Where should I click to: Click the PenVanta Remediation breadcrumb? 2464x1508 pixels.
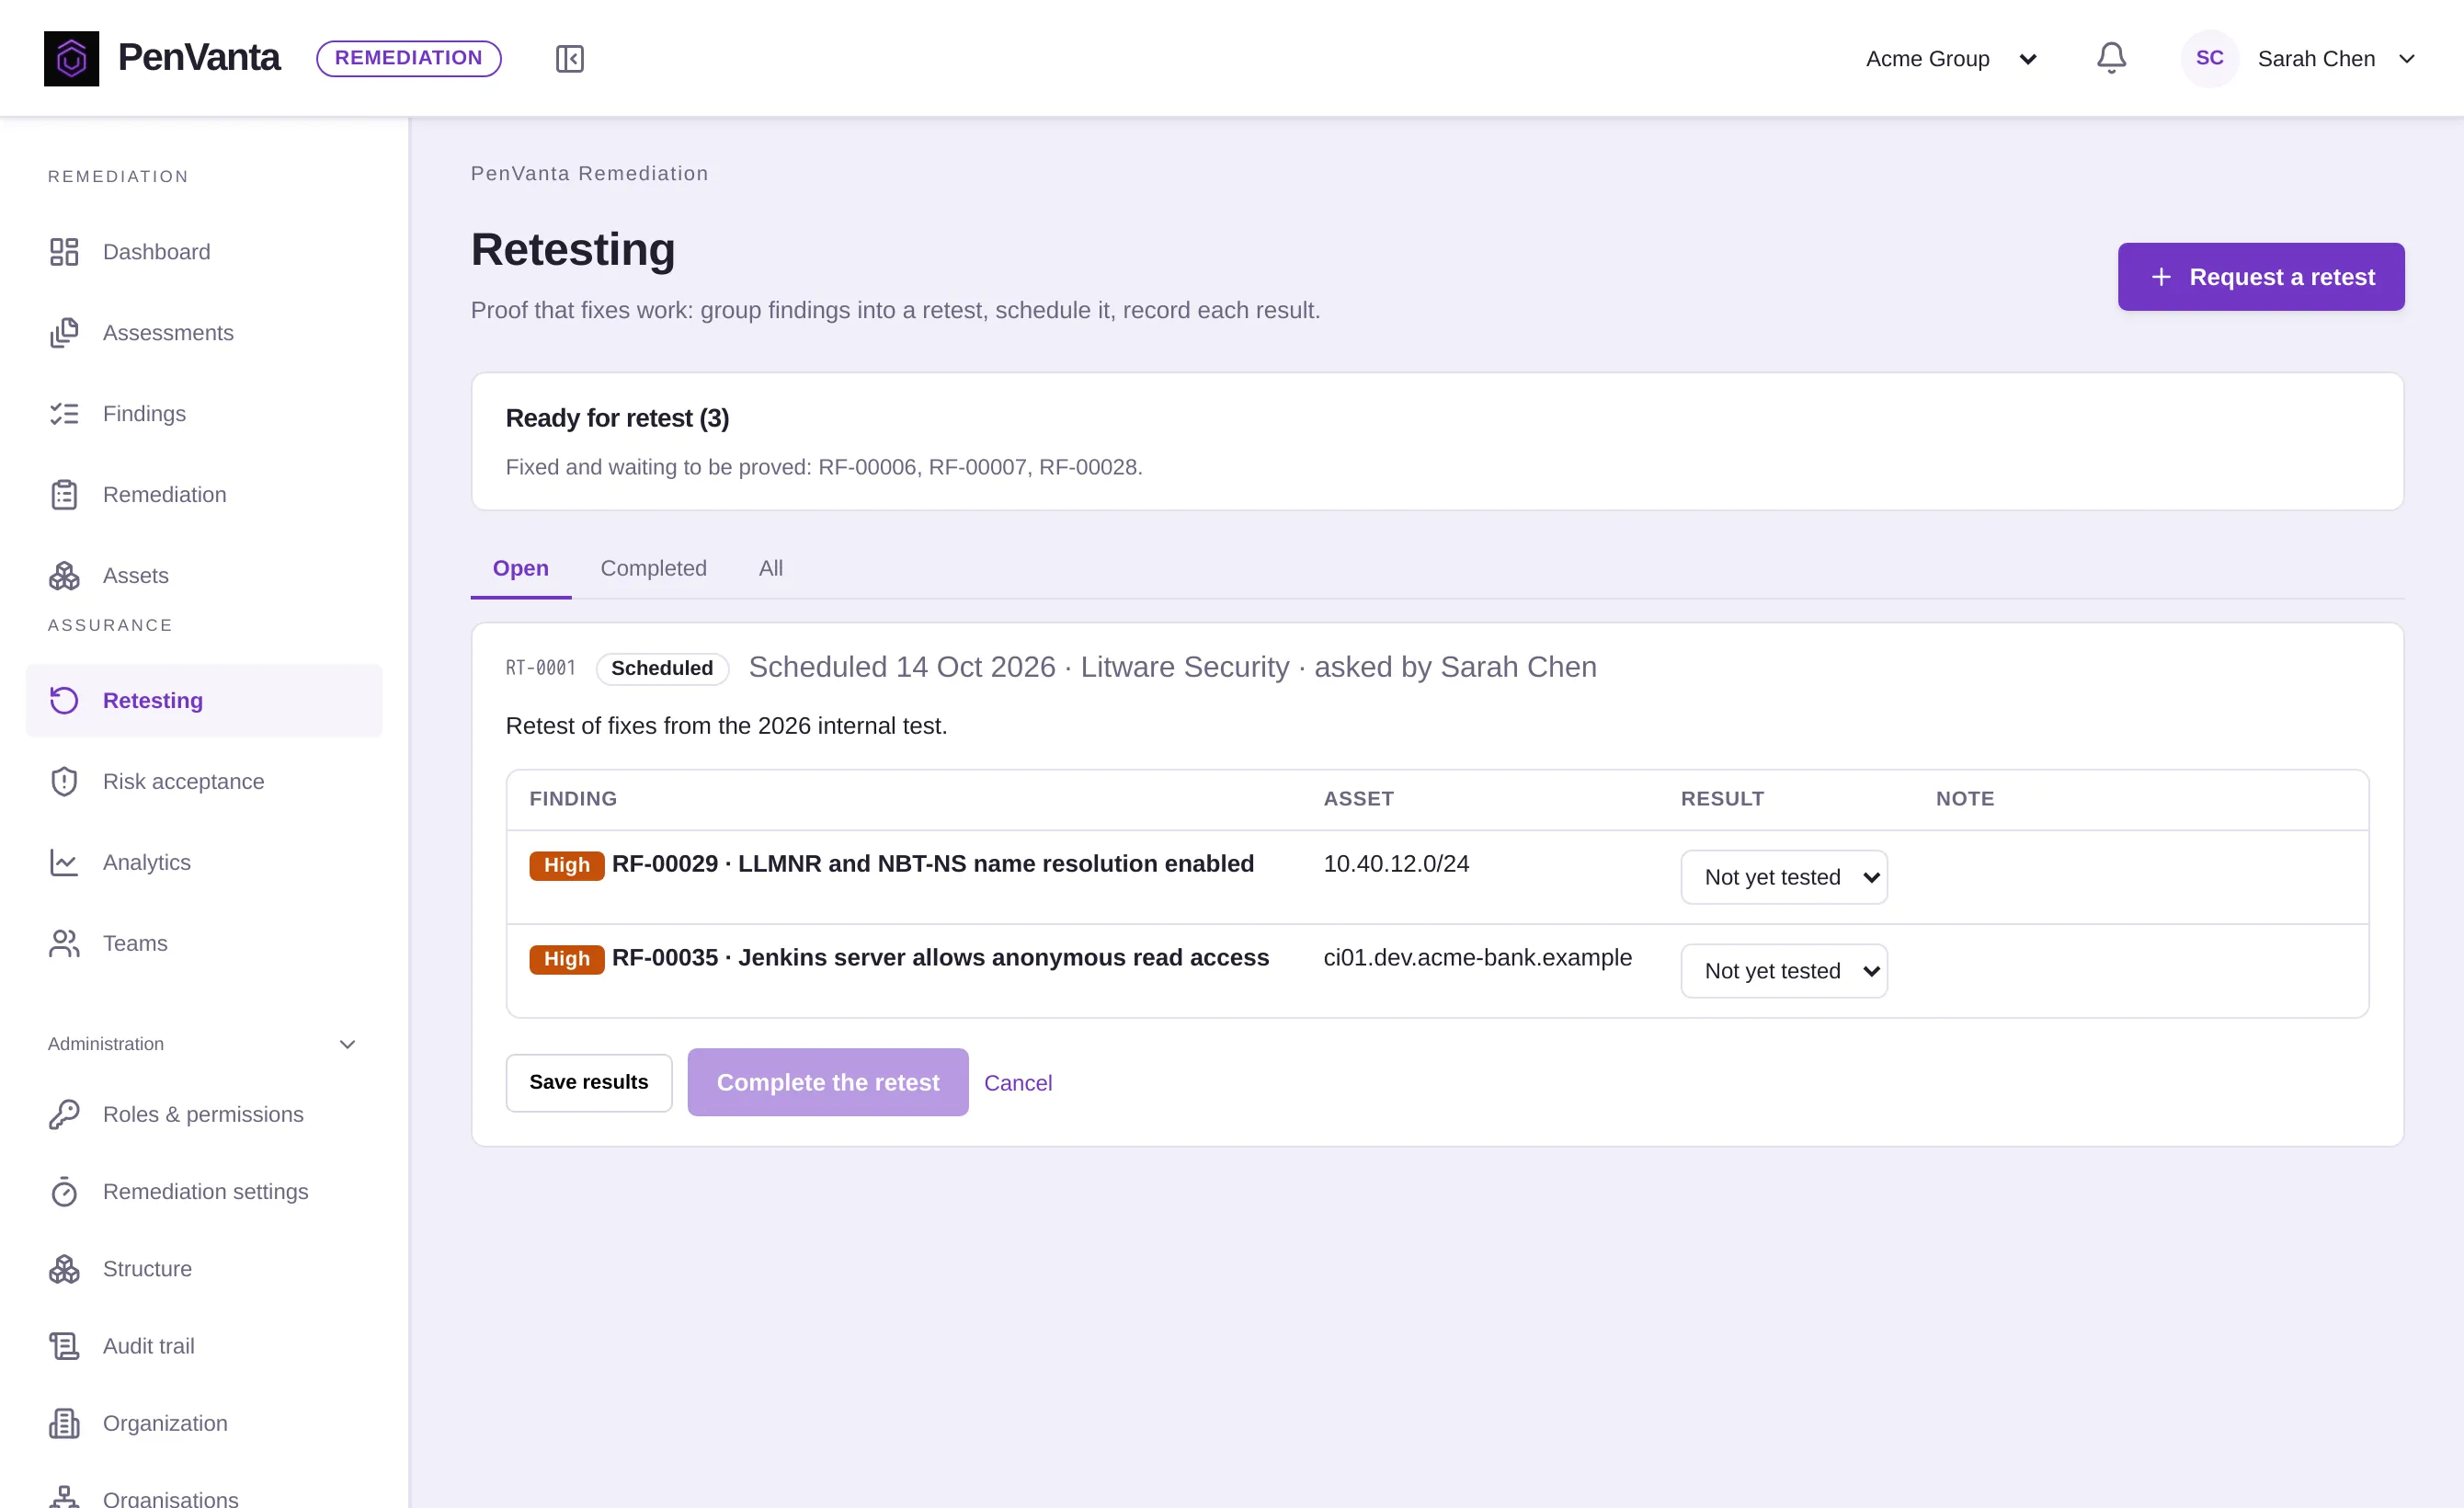click(x=589, y=173)
